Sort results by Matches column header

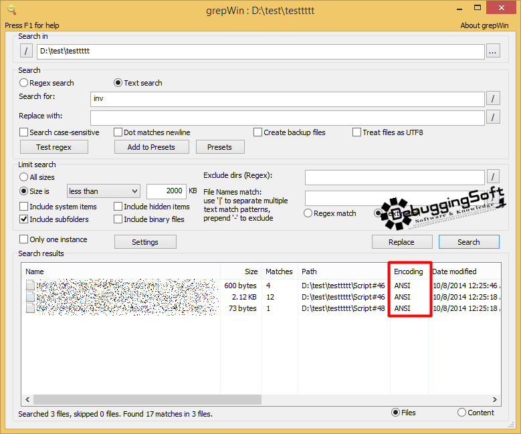click(280, 272)
